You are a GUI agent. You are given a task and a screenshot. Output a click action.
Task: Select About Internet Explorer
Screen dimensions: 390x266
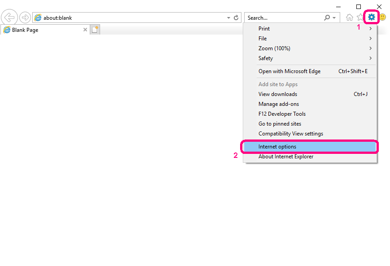pos(310,157)
